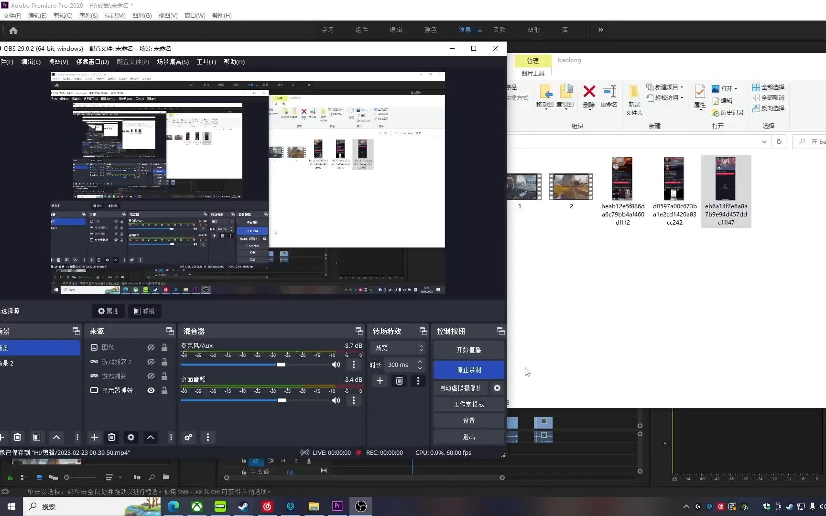Click the 300 ms duration field
Screen dimensions: 826x516
tap(400, 365)
